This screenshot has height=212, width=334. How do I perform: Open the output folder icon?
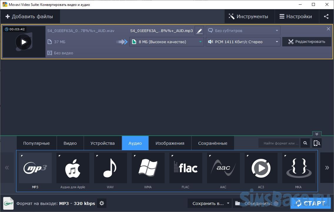[x=237, y=203]
